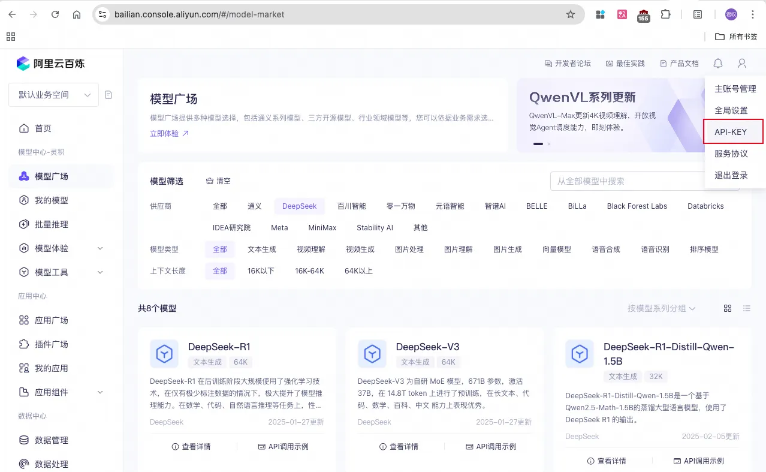766x472 pixels.
Task: Select 全部 supplier filter
Action: pyautogui.click(x=220, y=206)
